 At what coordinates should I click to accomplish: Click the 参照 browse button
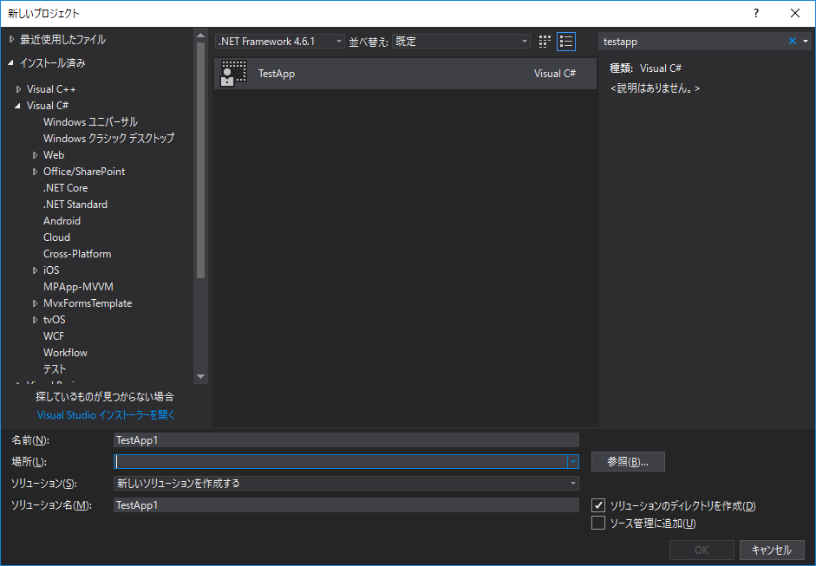coord(627,461)
